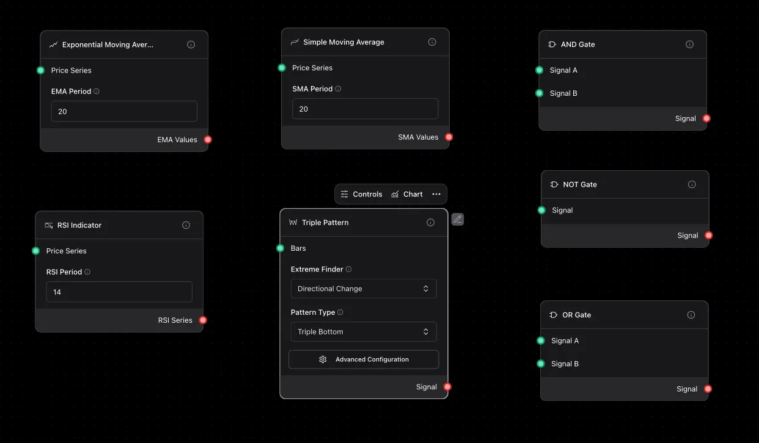Click the Triple Pattern header info icon
Image resolution: width=759 pixels, height=443 pixels.
(x=430, y=223)
